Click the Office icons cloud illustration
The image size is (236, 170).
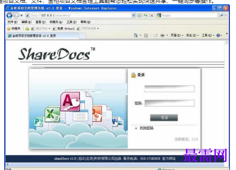pyautogui.click(x=79, y=109)
